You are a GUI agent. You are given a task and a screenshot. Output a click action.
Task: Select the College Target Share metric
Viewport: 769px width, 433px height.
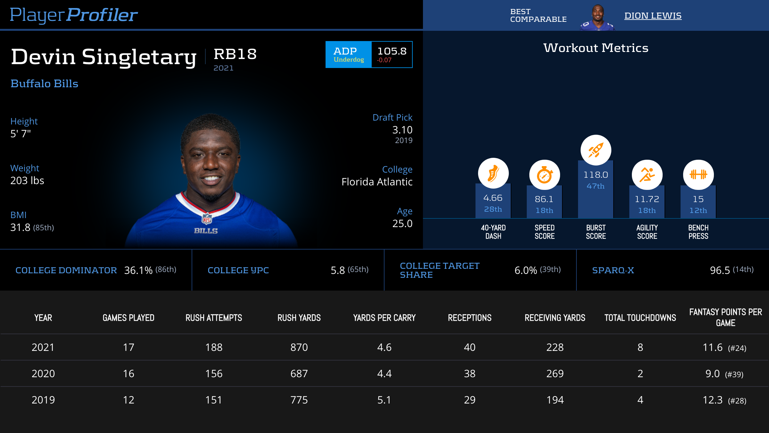pos(439,270)
